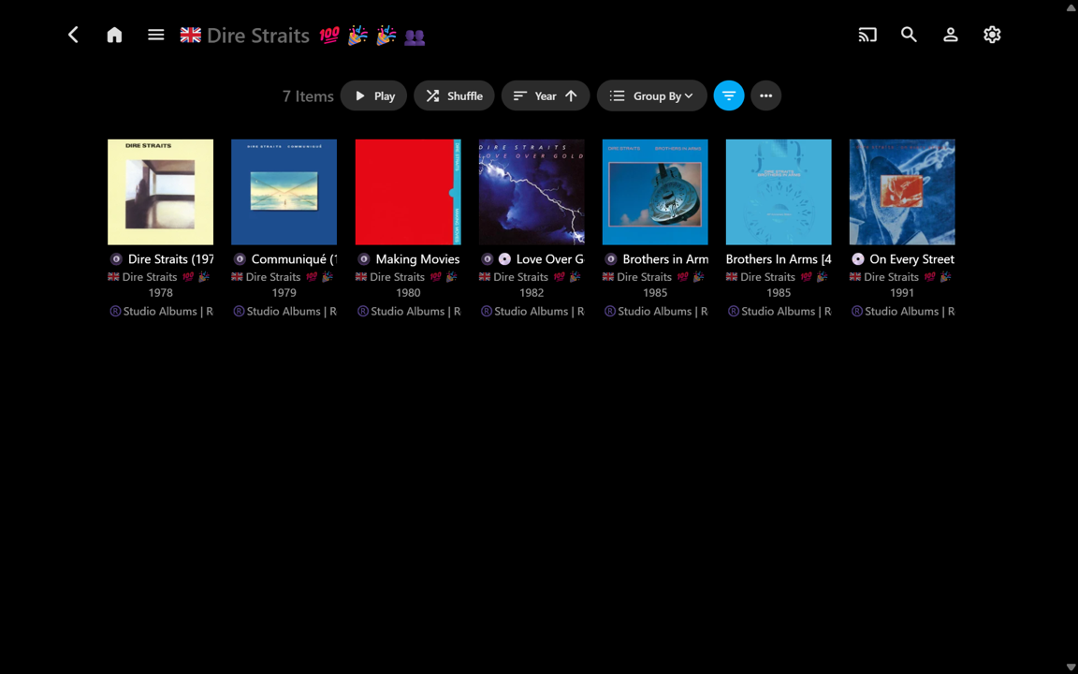Play all seven items
The height and width of the screenshot is (674, 1078).
point(374,95)
